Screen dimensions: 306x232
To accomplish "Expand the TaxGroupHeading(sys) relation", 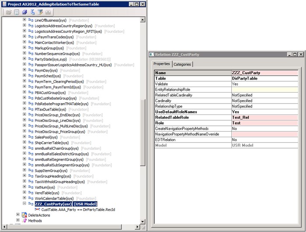I will [x=24, y=176].
